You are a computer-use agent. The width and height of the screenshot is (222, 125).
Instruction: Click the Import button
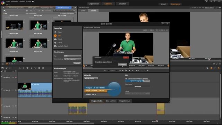pyautogui.click(x=163, y=4)
